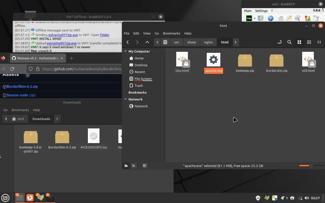Switch html window to icon view
The width and height of the screenshot is (325, 203).
299,42
